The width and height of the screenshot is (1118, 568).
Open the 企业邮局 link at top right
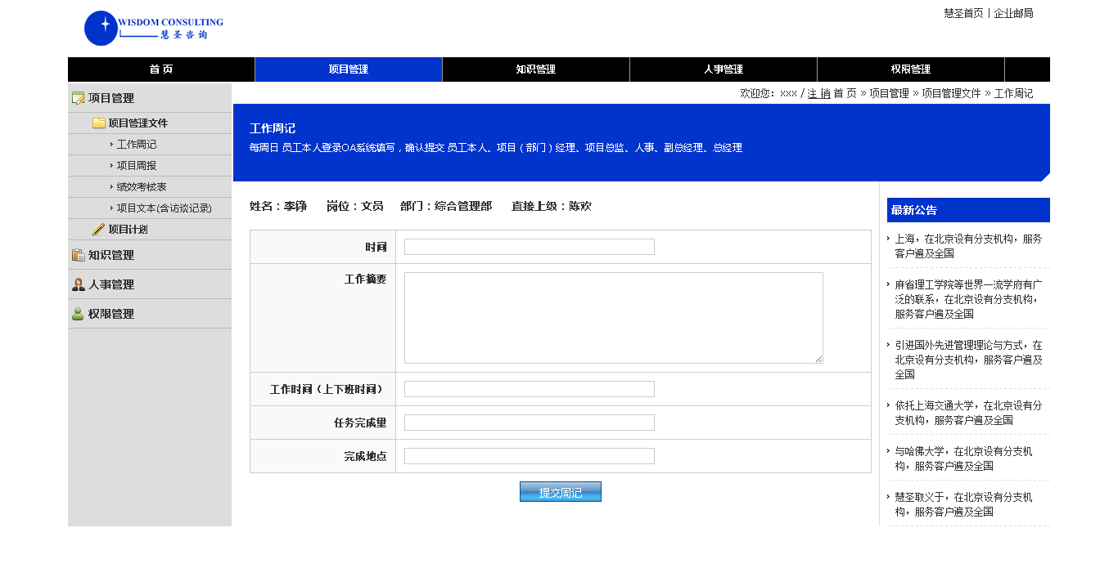point(1013,13)
